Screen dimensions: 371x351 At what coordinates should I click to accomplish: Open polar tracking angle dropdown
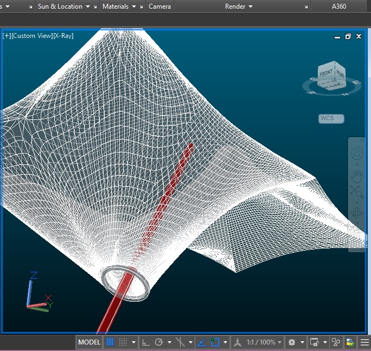[169, 342]
